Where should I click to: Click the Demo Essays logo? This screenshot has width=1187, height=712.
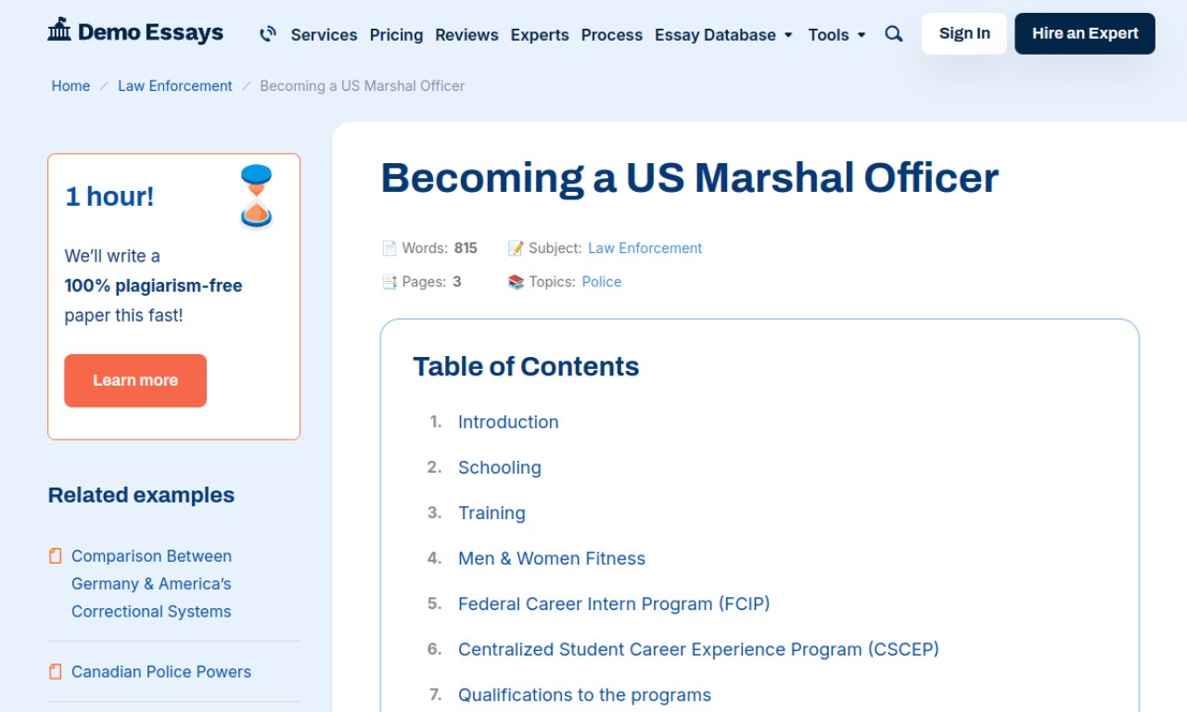(135, 32)
